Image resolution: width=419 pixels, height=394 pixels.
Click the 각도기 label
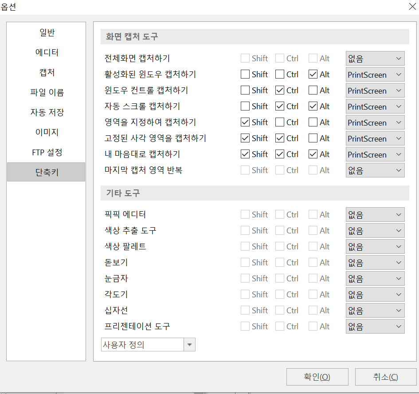pyautogui.click(x=116, y=295)
